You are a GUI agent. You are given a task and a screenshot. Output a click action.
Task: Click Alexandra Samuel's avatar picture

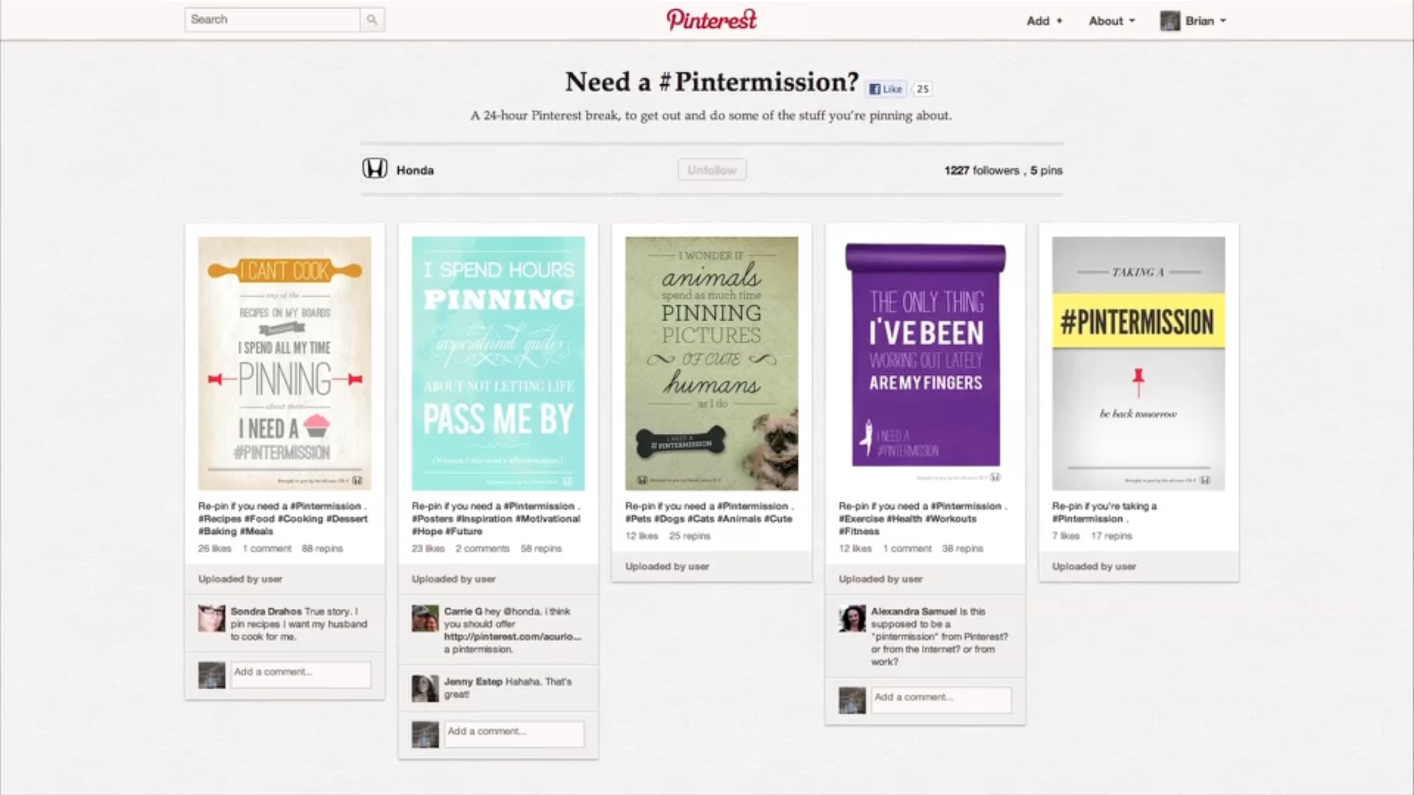click(x=852, y=618)
